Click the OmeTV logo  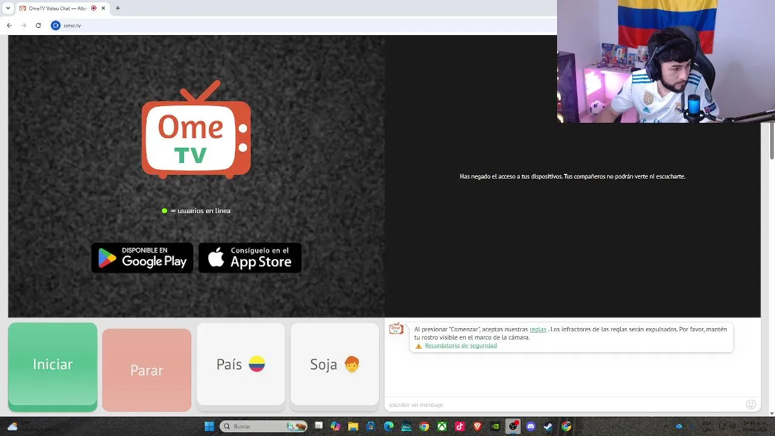tap(196, 130)
